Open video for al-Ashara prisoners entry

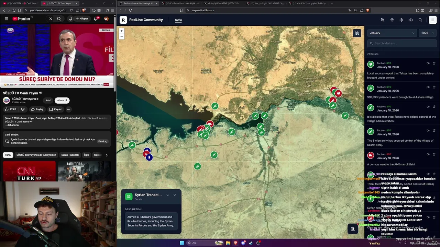point(428,87)
